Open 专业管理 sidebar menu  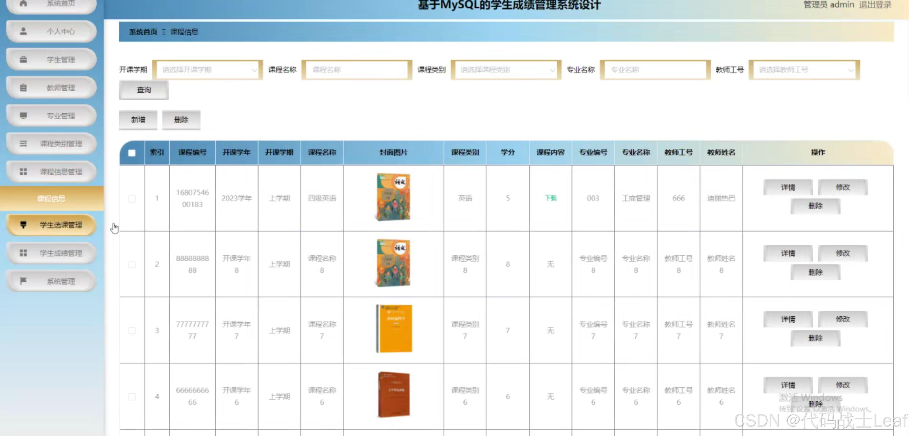click(x=52, y=116)
